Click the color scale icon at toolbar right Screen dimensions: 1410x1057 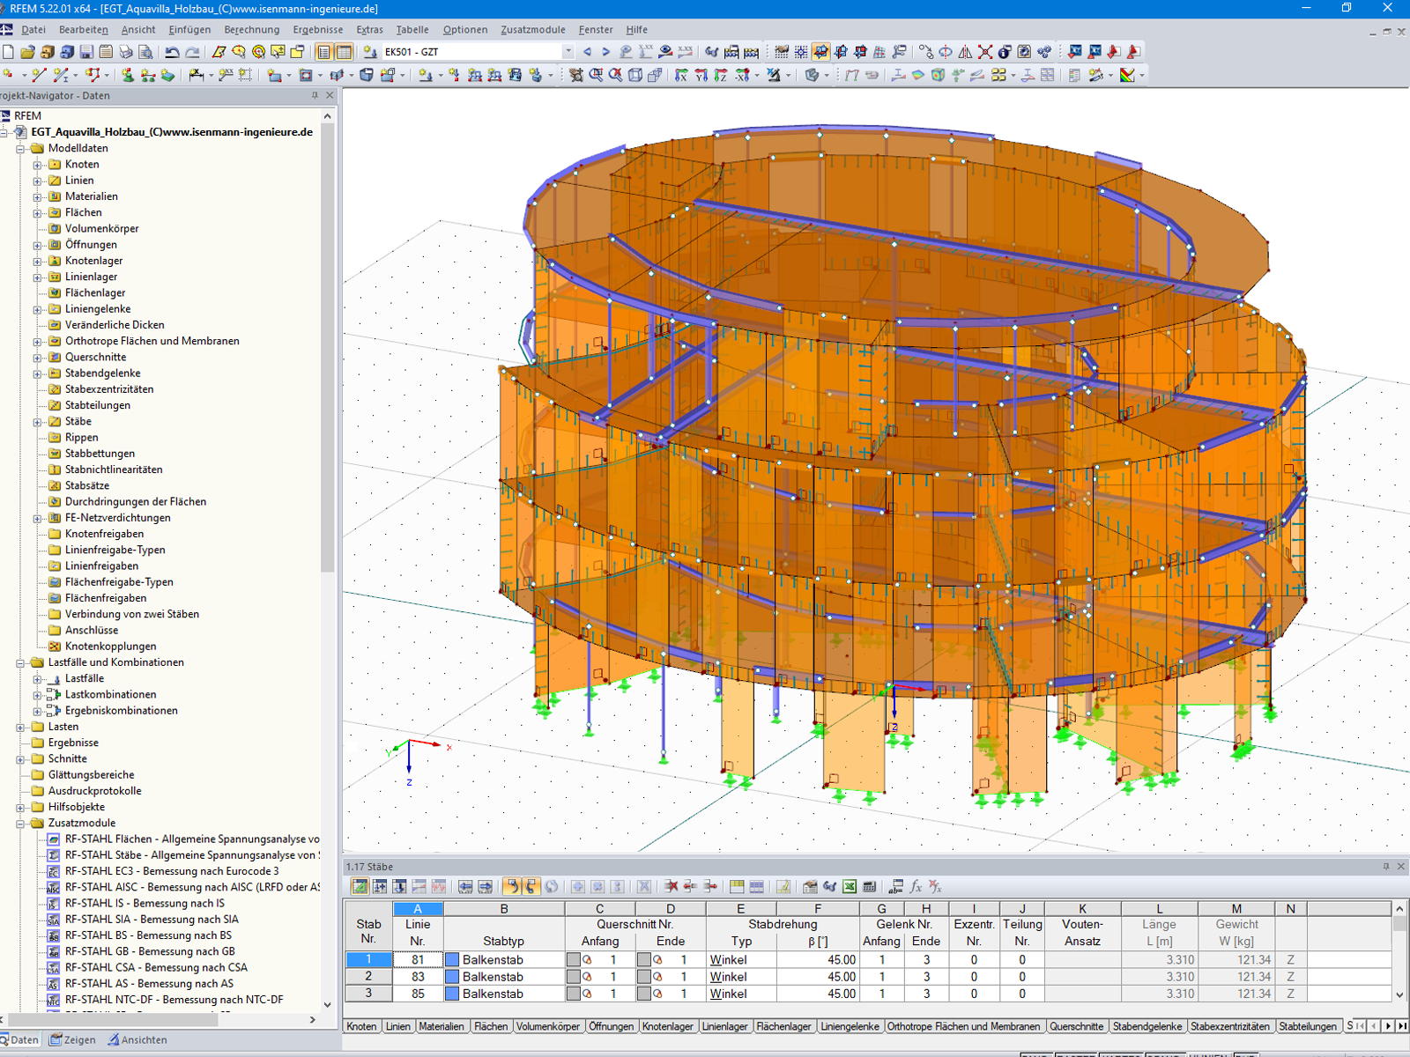(x=1127, y=73)
